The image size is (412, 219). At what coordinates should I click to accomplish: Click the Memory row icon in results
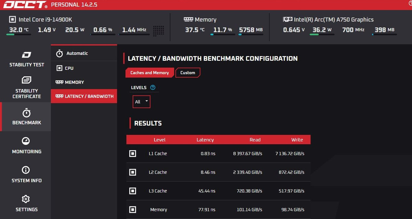(133, 209)
